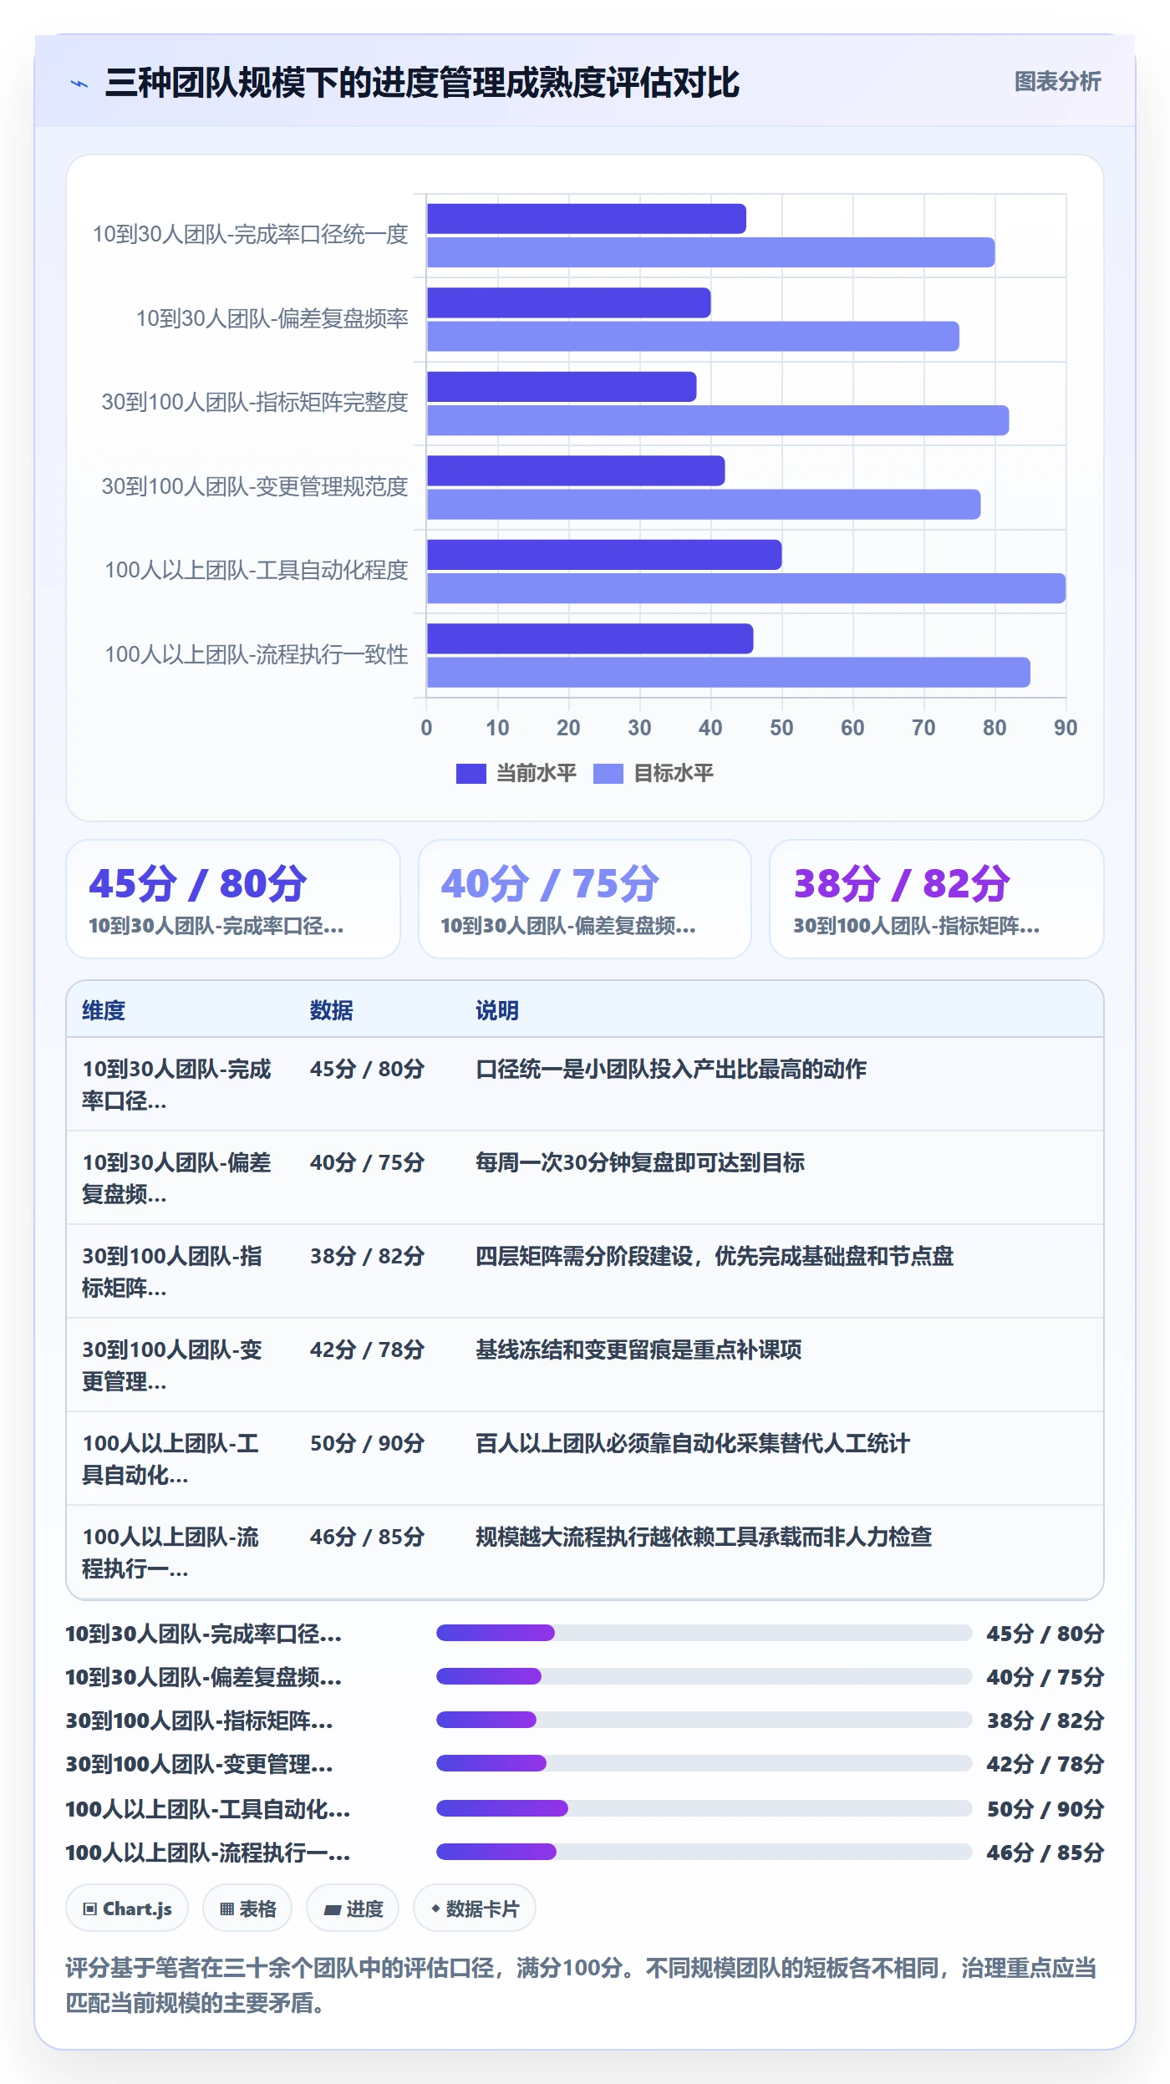Click the progress list label 30到100人团队-指标矩阵…
This screenshot has width=1170, height=2084.
coord(199,1721)
